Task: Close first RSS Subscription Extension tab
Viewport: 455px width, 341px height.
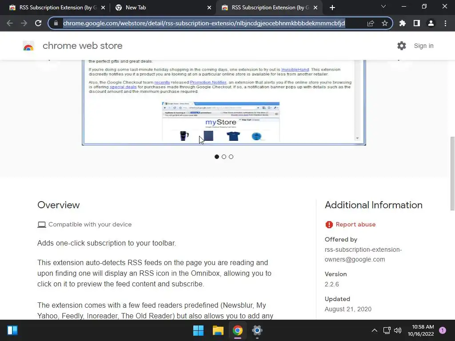Action: pos(103,8)
